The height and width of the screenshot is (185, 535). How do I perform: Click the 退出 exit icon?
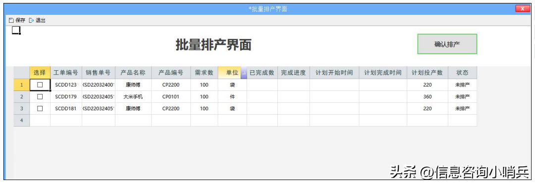(31, 20)
